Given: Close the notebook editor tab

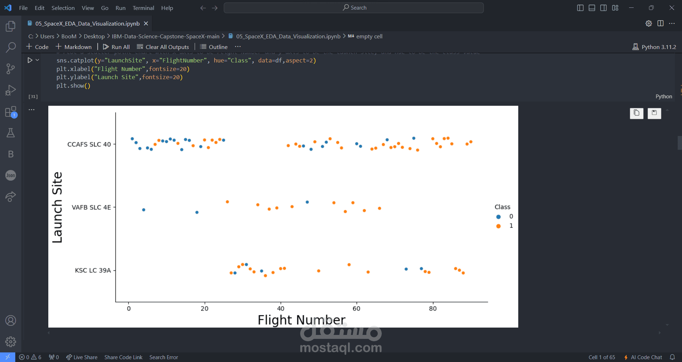Looking at the screenshot, I should 146,23.
